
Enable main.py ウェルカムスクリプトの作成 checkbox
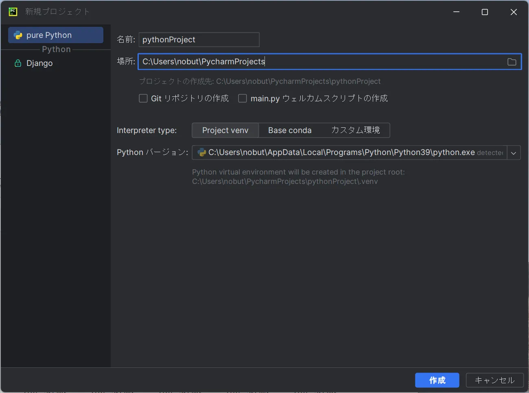click(243, 98)
